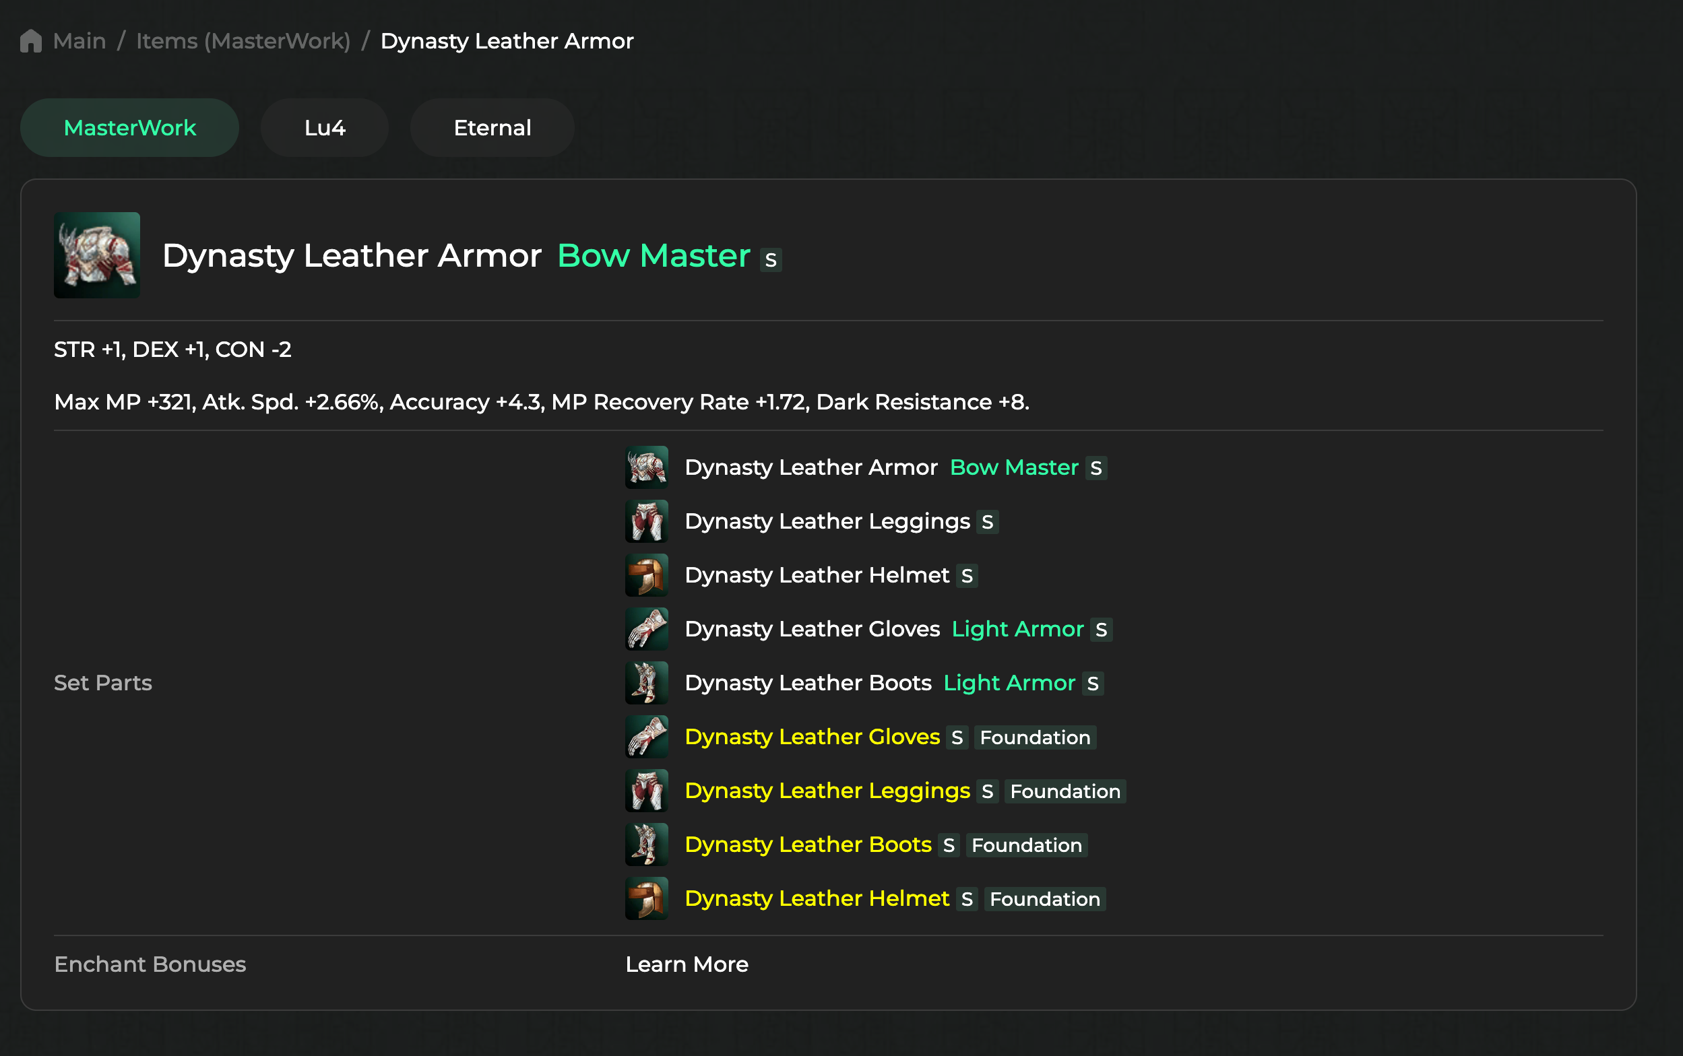Viewport: 1683px width, 1056px height.
Task: Open Dynasty Leather Gloves Light Armor link
Action: pyautogui.click(x=812, y=628)
